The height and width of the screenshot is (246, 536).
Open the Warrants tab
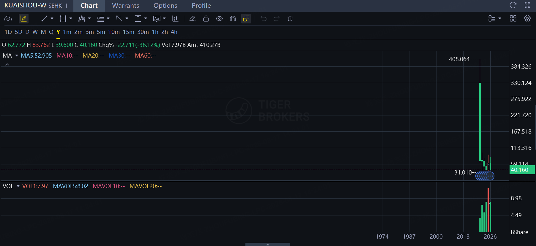click(126, 6)
